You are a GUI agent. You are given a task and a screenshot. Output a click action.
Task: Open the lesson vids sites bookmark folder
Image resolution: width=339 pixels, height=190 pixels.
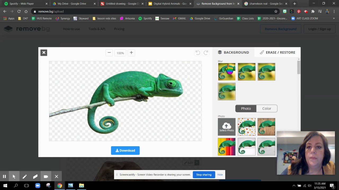(104, 18)
